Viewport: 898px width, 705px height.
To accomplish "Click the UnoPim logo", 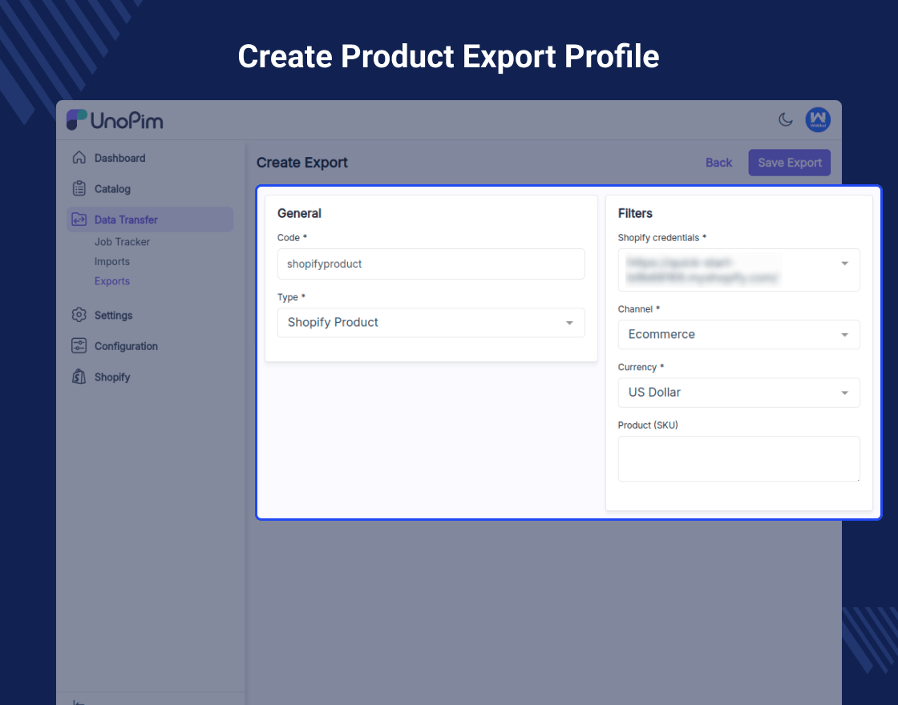I will [115, 120].
